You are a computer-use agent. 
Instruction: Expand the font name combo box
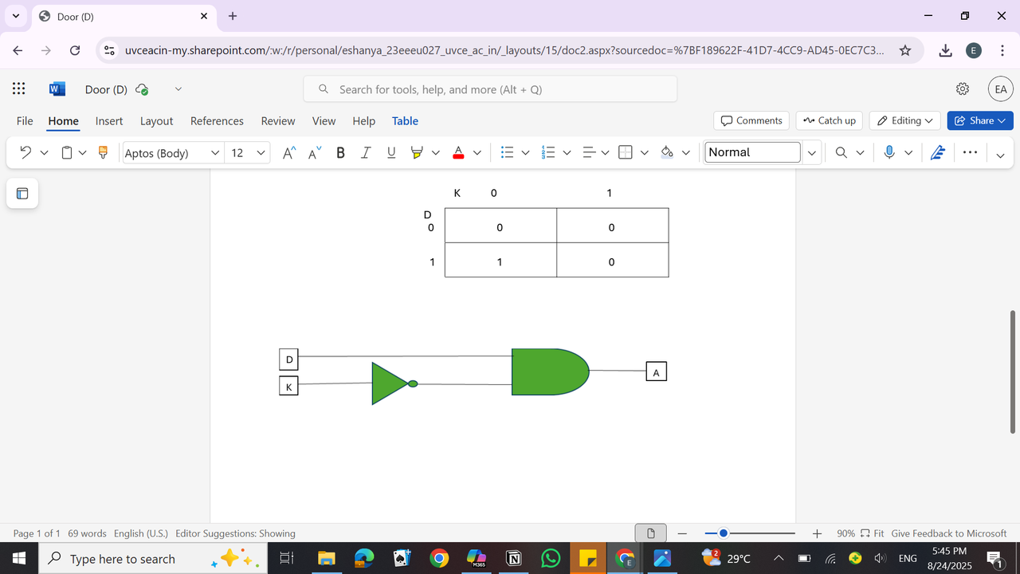pos(214,152)
